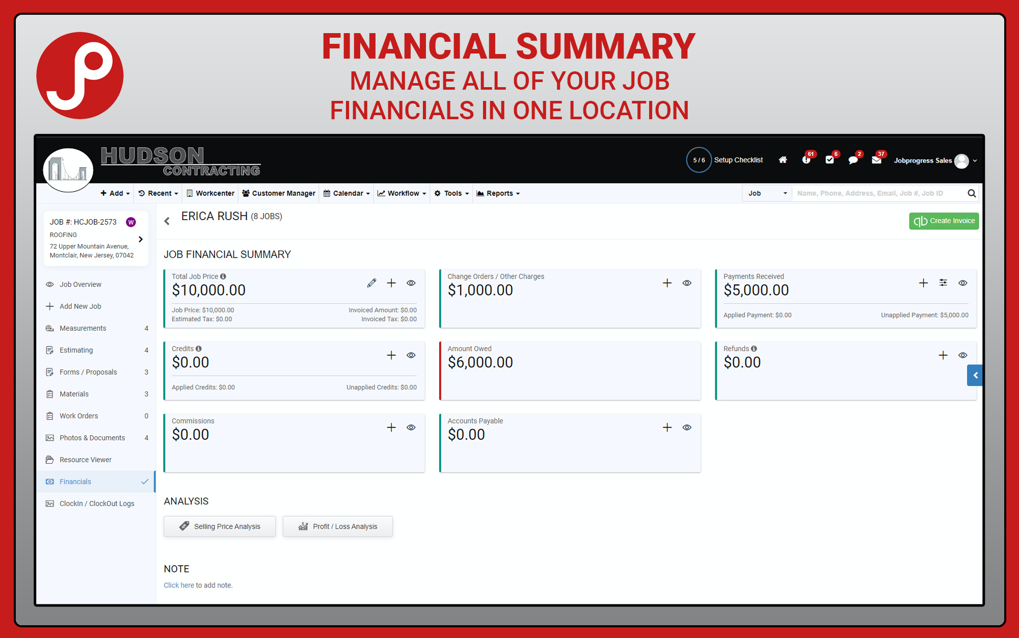The image size is (1019, 638).
Task: Click the home icon in top bar
Action: (x=783, y=160)
